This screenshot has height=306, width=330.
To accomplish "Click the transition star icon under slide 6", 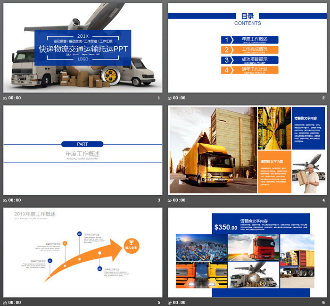I will point(170,303).
